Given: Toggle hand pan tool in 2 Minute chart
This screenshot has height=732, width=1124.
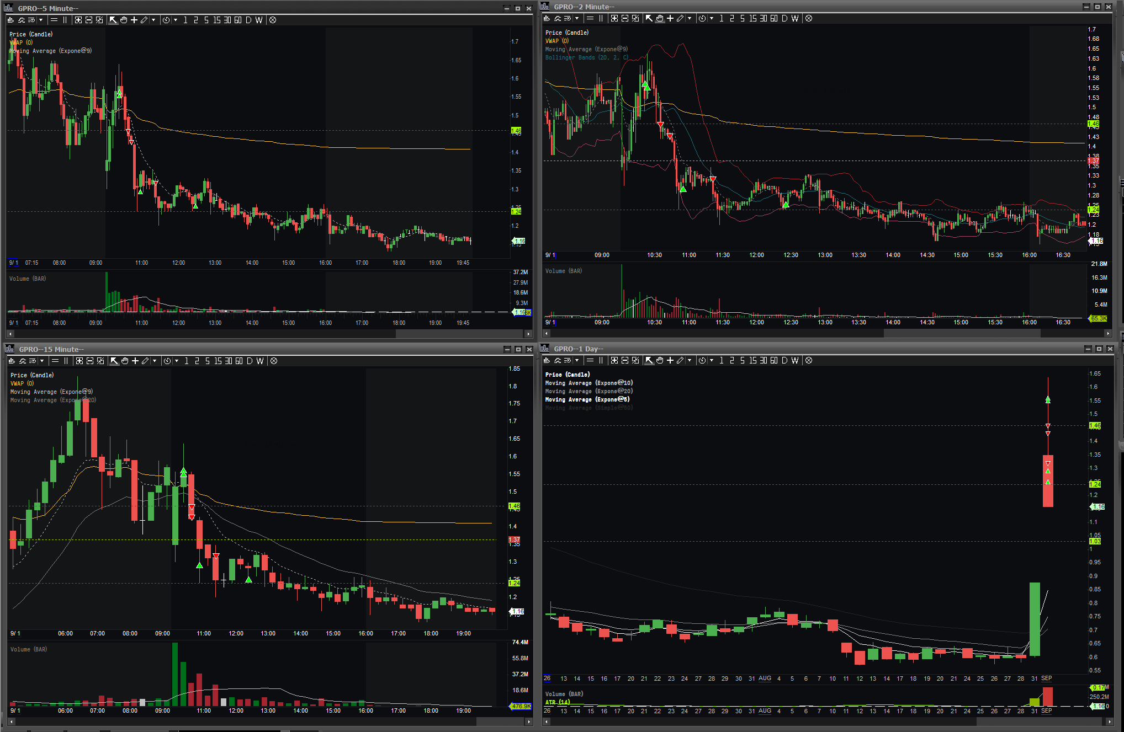Looking at the screenshot, I should tap(660, 18).
